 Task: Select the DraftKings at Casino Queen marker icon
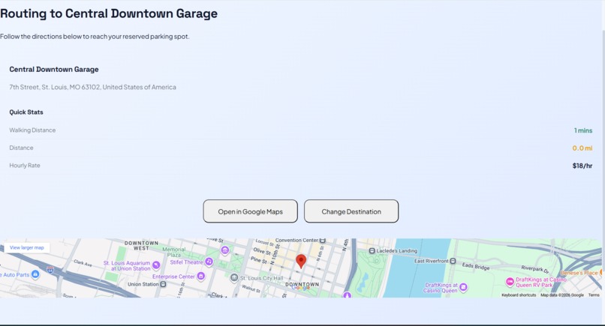point(463,287)
